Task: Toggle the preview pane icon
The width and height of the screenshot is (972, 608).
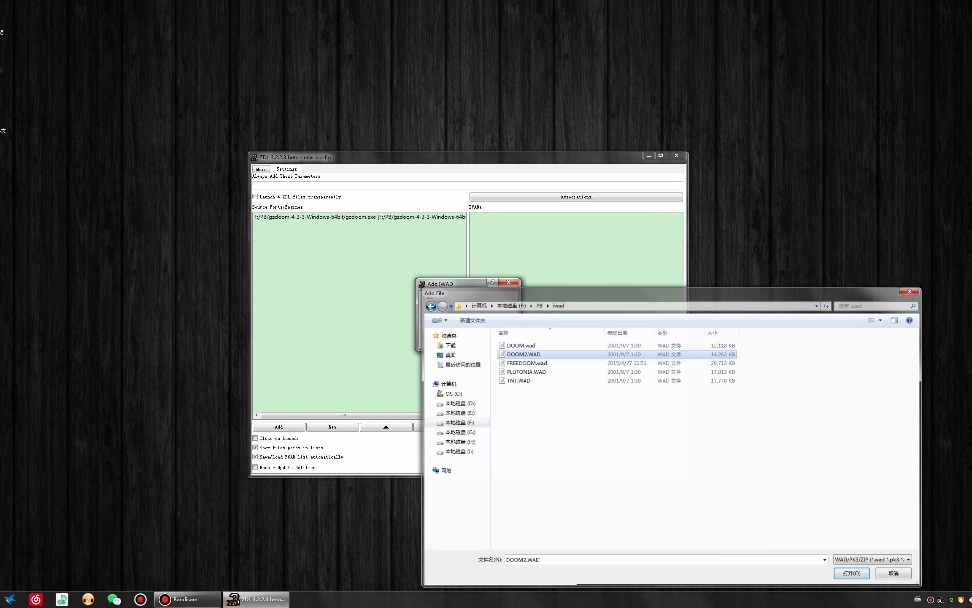Action: 894,320
